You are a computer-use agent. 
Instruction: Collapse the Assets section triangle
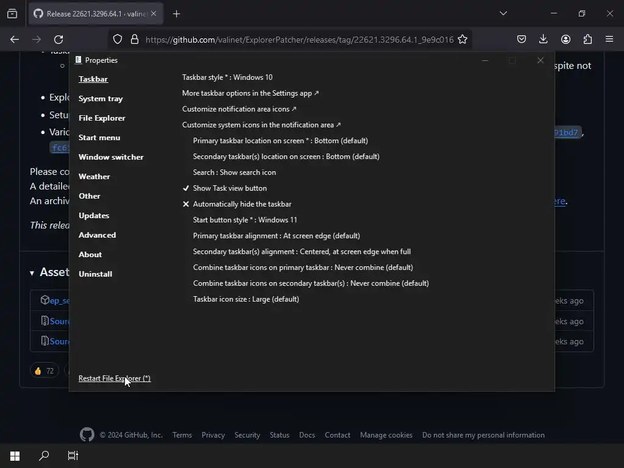coord(32,273)
